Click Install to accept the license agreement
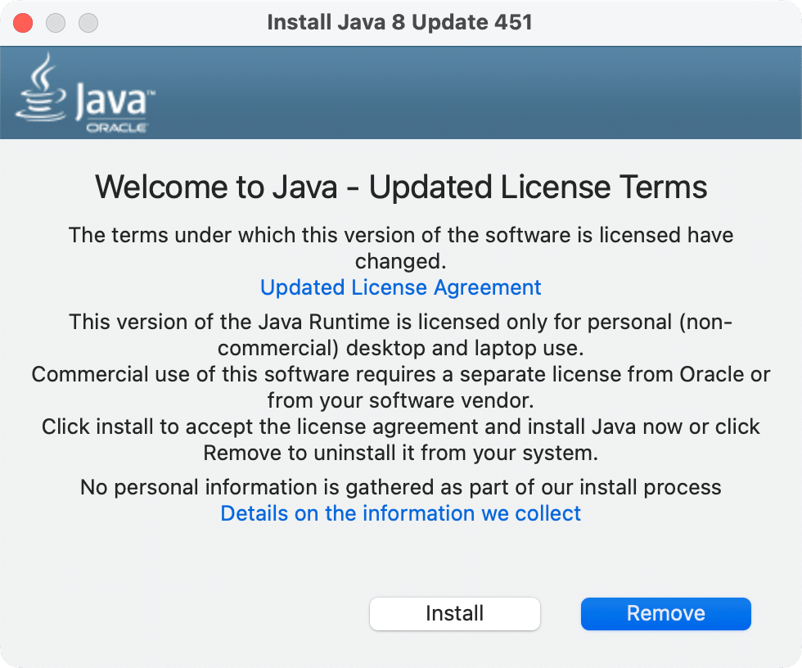Screen dimensions: 802x668 click(454, 614)
